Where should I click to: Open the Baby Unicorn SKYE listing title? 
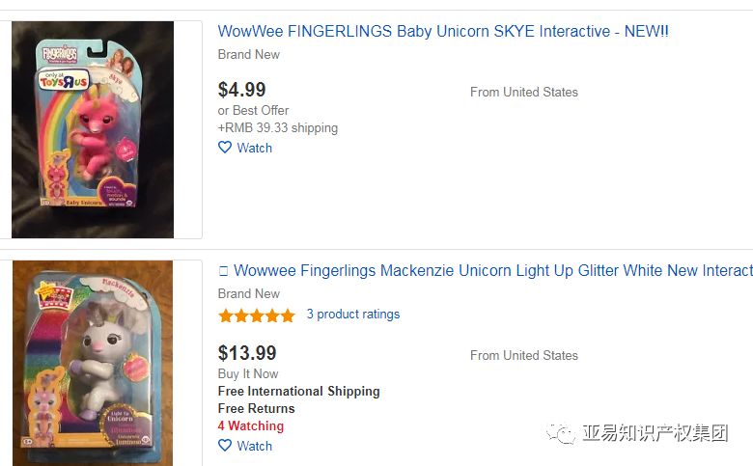coord(443,32)
